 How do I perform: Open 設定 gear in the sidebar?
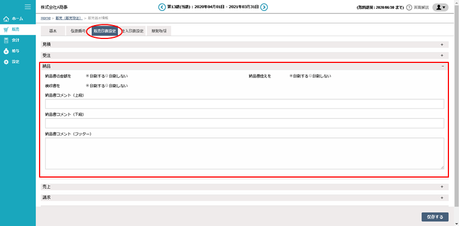pos(14,61)
